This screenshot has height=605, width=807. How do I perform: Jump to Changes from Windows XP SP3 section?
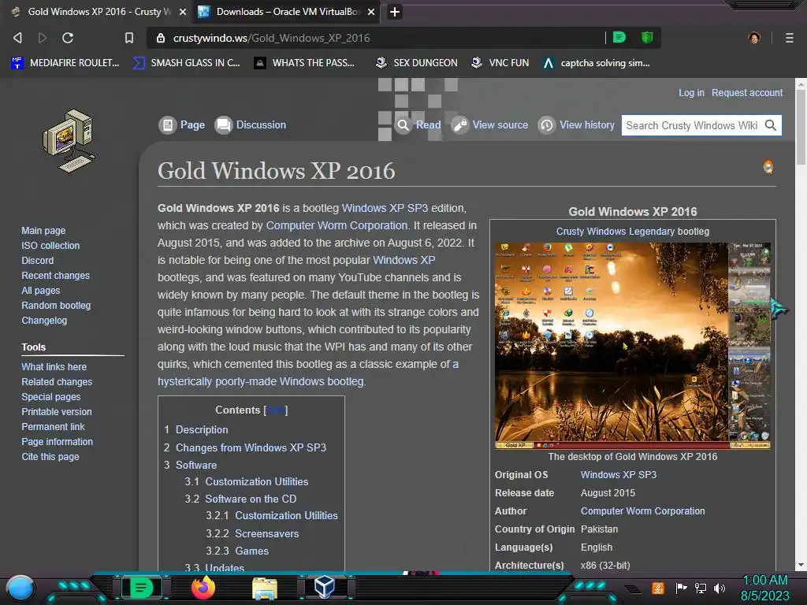tap(251, 447)
